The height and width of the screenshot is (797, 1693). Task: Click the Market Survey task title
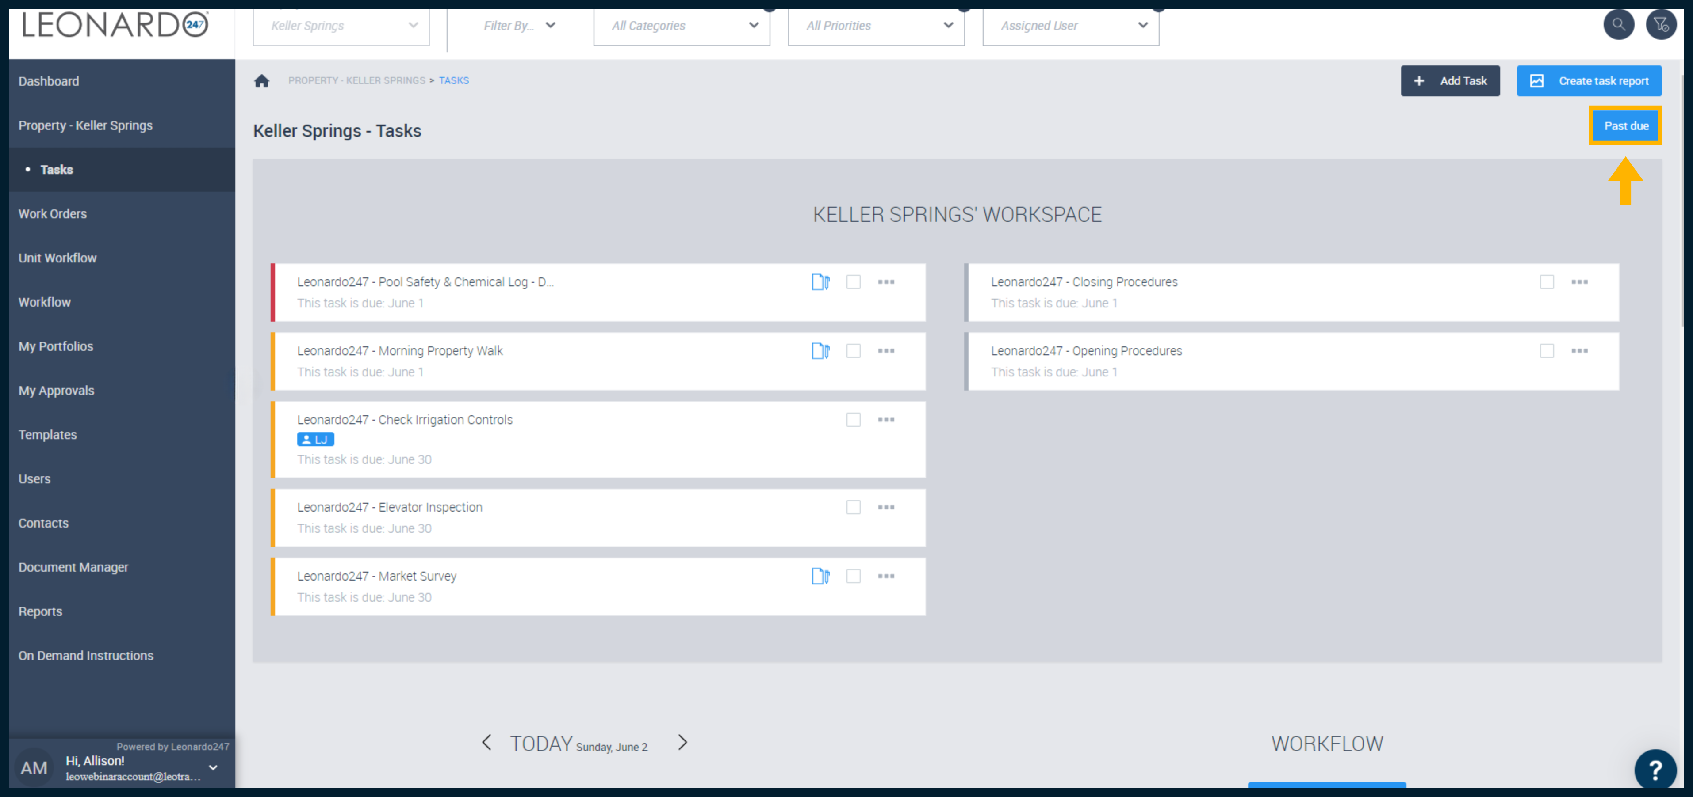[376, 576]
